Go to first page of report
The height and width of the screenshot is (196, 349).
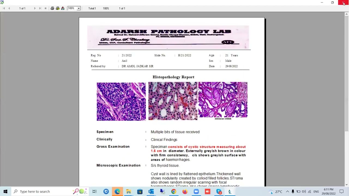coord(4,8)
